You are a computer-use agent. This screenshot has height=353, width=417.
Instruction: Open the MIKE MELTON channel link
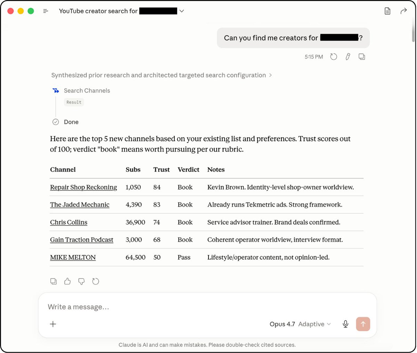click(x=73, y=257)
